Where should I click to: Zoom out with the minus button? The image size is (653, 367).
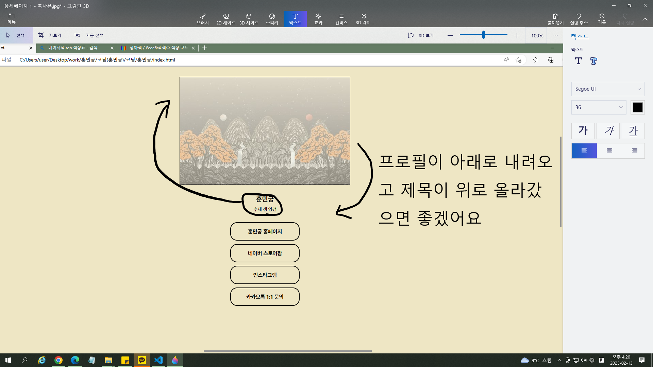click(x=450, y=35)
